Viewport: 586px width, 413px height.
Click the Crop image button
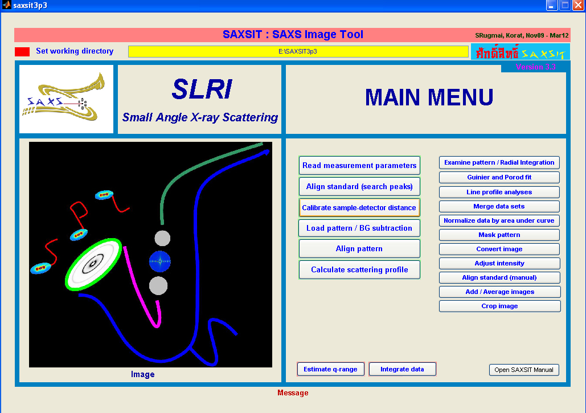coord(499,306)
